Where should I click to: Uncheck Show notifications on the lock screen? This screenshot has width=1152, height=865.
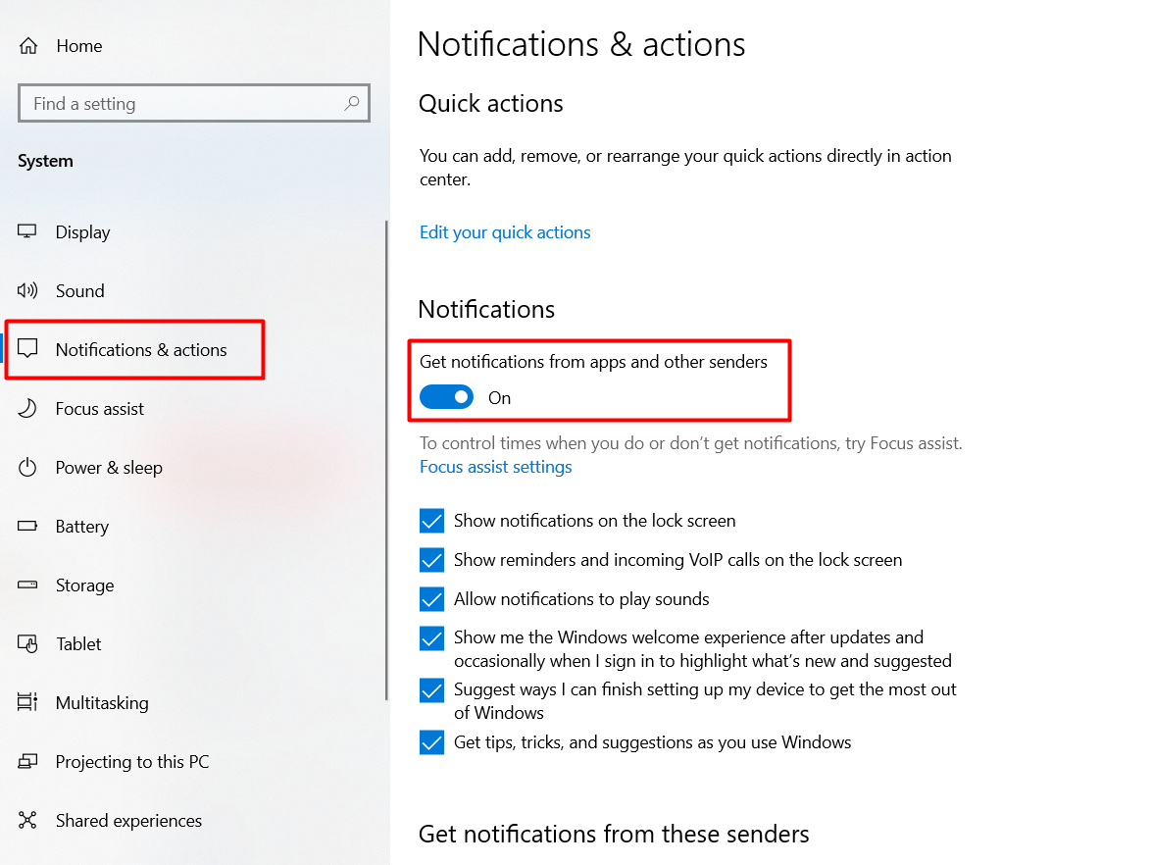[432, 521]
